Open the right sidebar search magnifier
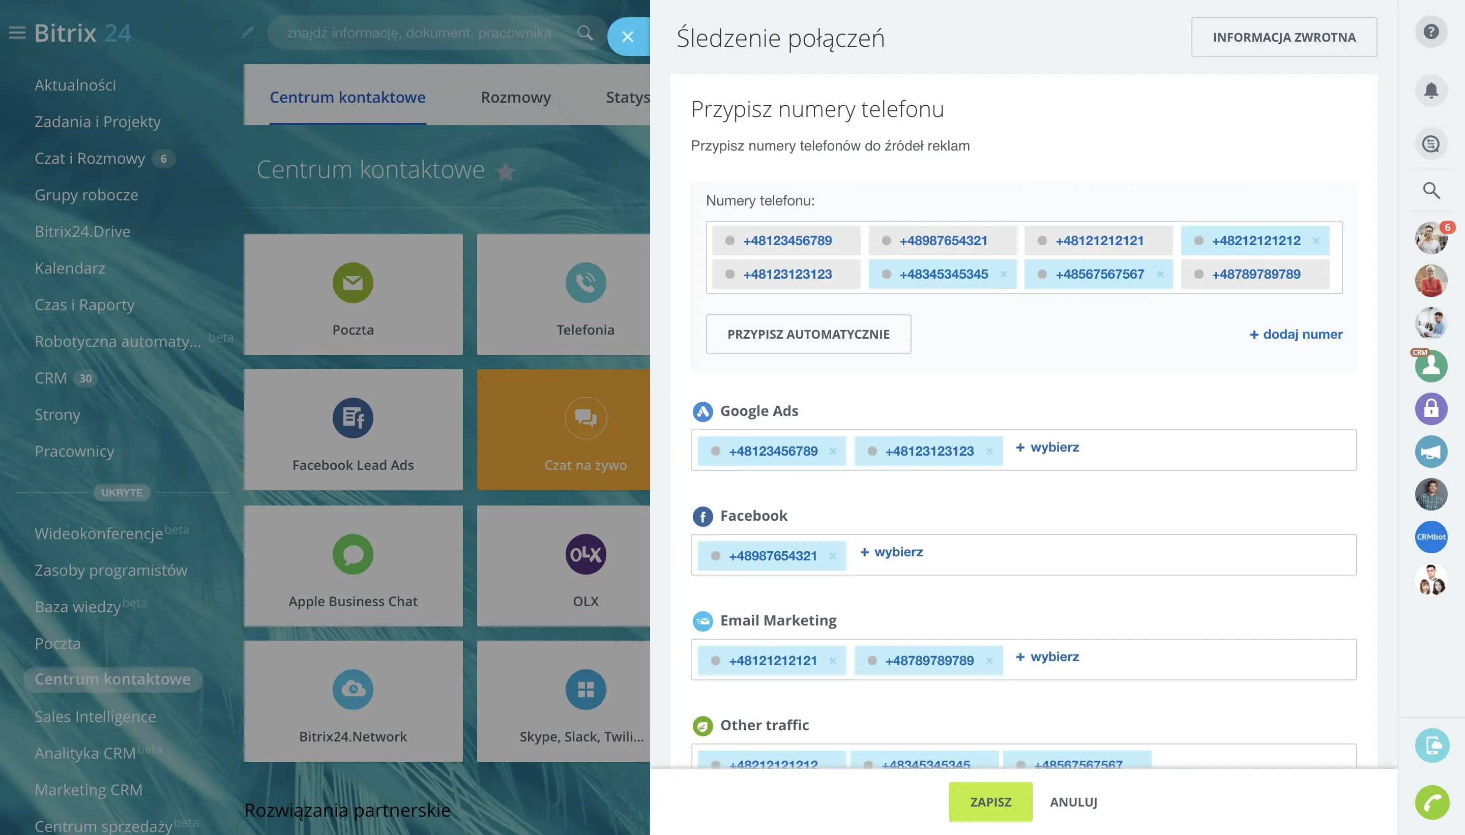Screen dimensions: 1465x835 tap(1430, 190)
